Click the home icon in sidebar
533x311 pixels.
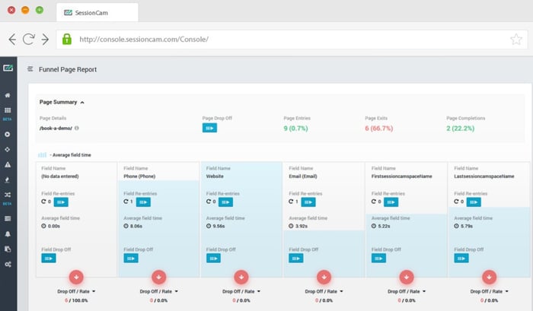pyautogui.click(x=8, y=96)
